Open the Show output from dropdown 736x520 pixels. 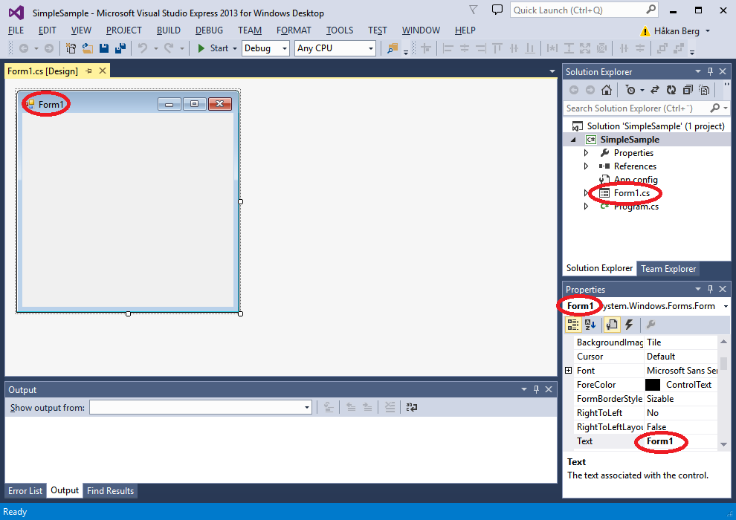click(307, 408)
